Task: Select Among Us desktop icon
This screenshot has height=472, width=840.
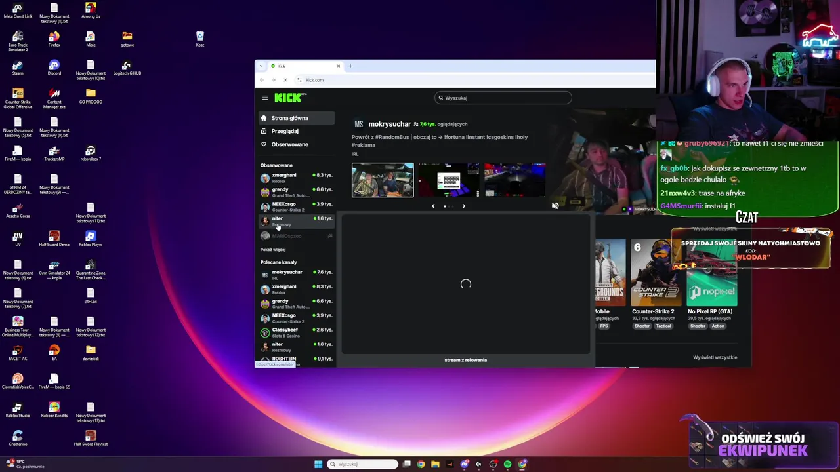Action: (x=91, y=10)
